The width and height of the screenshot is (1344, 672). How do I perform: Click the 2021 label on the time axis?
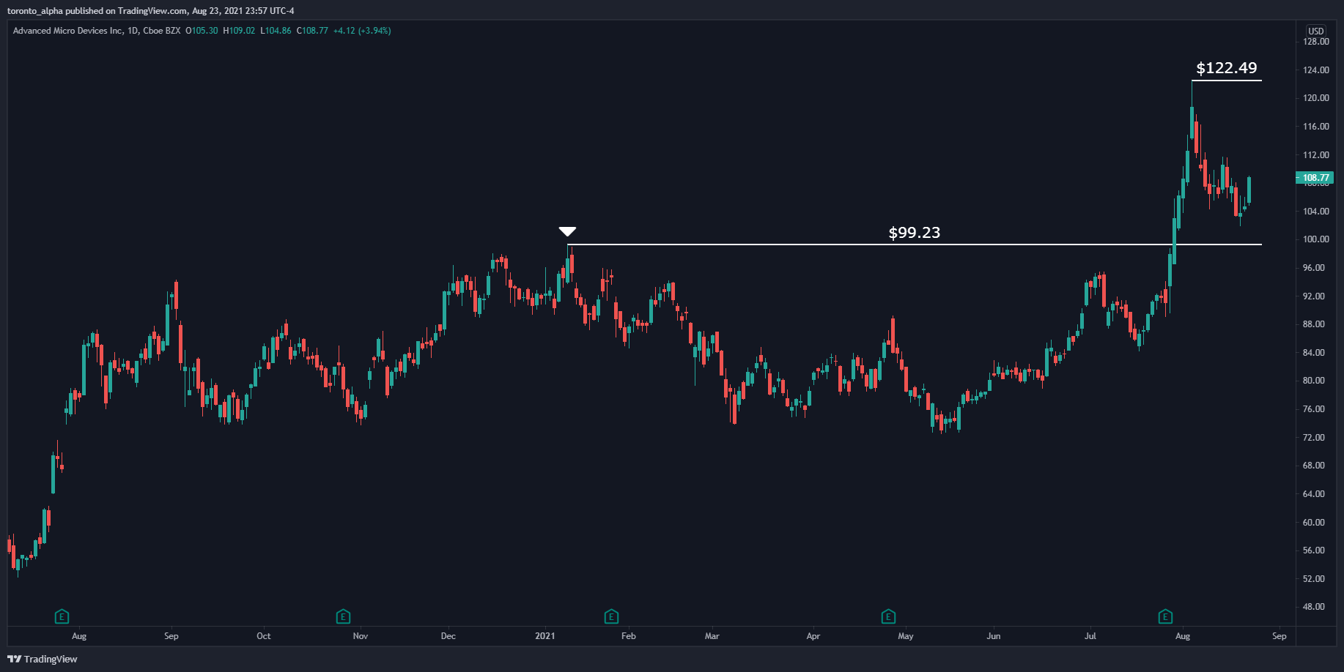click(x=545, y=636)
